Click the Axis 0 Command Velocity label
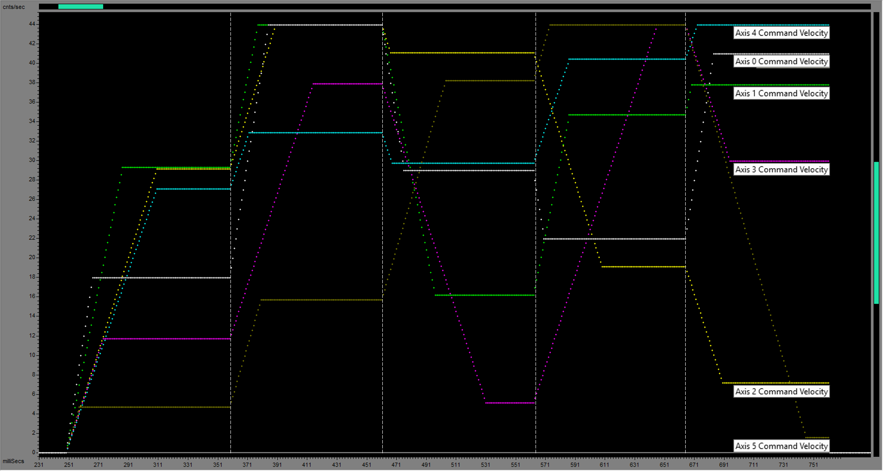Screen dimensions: 883x471 point(781,61)
